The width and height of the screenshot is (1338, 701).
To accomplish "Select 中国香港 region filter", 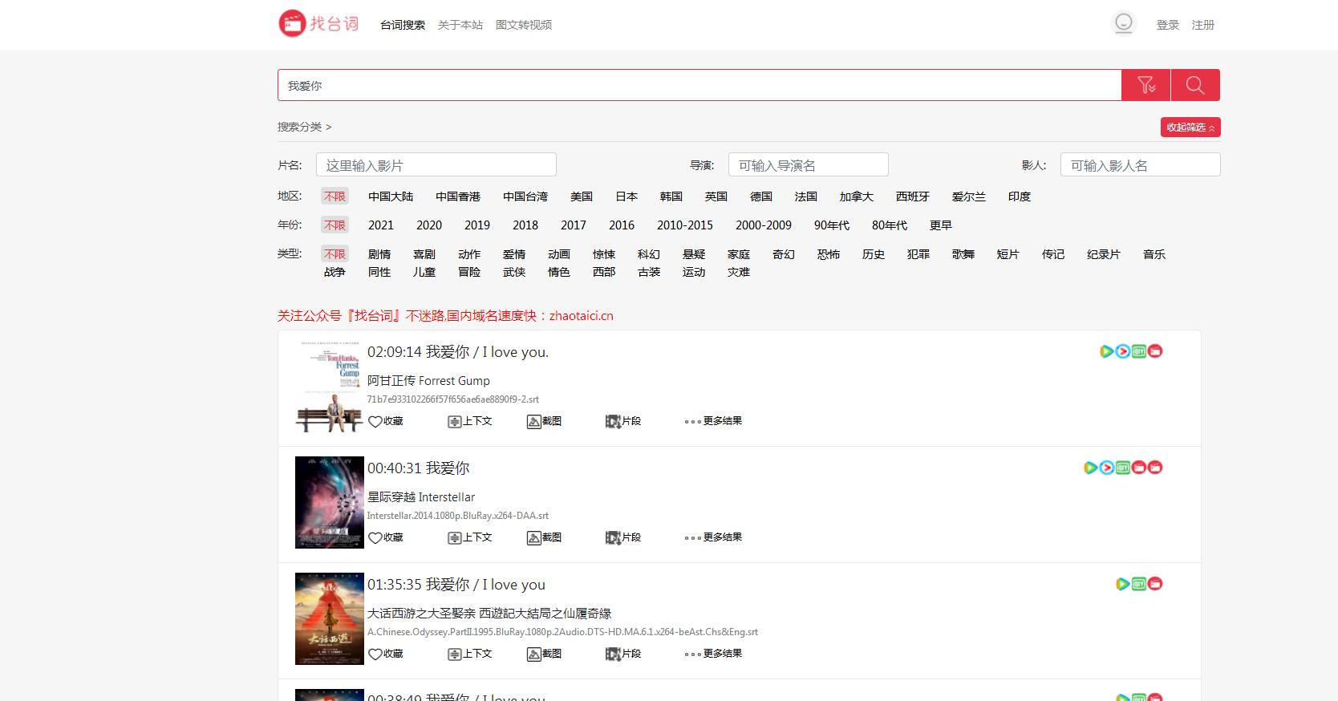I will click(458, 197).
